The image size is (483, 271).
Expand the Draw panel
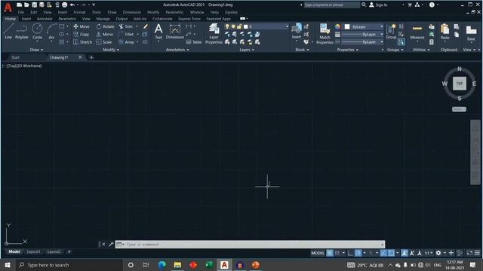point(37,50)
